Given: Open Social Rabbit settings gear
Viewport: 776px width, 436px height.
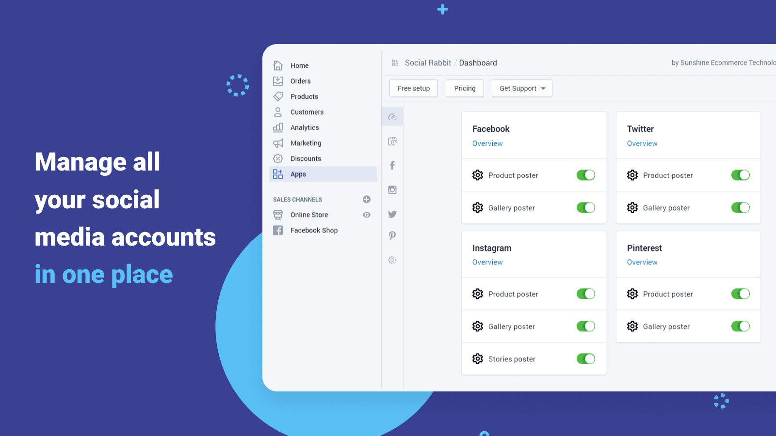Looking at the screenshot, I should (x=392, y=260).
